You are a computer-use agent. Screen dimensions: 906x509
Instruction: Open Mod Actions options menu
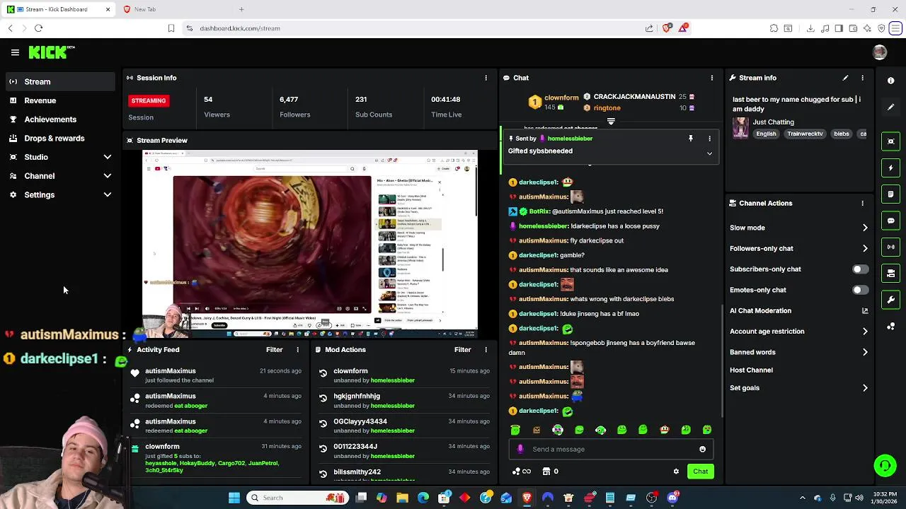[486, 350]
